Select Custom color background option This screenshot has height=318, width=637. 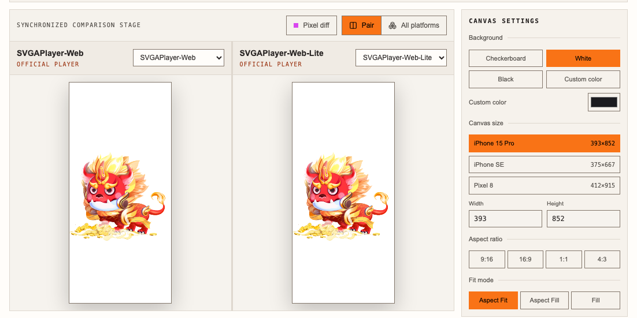(x=583, y=79)
